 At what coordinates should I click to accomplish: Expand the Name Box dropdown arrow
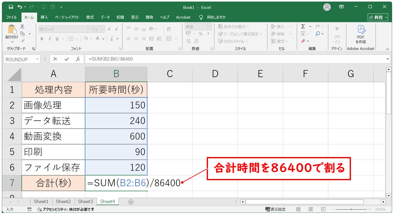point(38,59)
